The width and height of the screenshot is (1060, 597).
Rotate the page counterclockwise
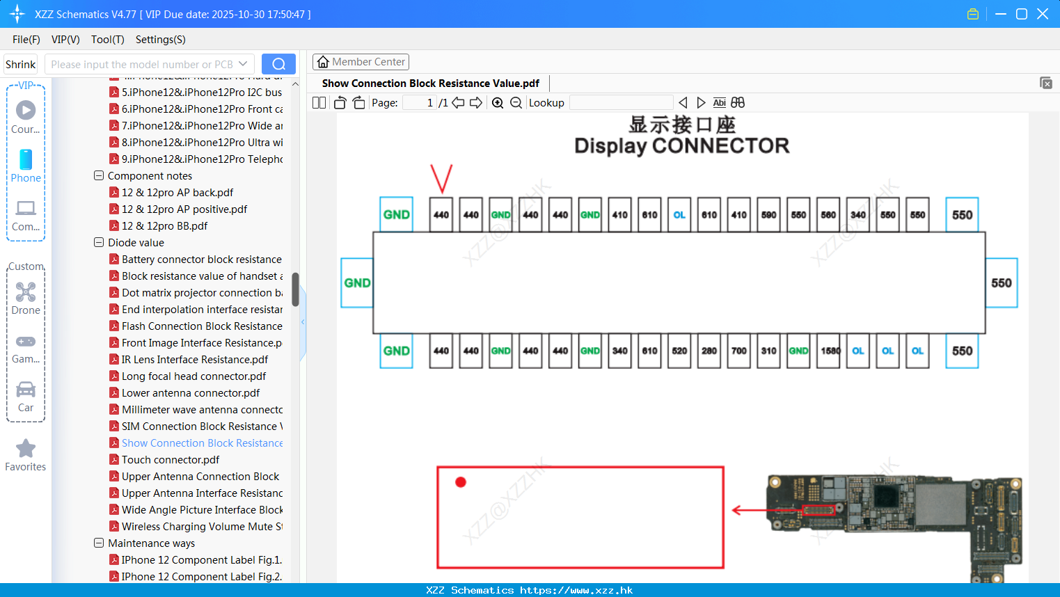[x=340, y=103]
